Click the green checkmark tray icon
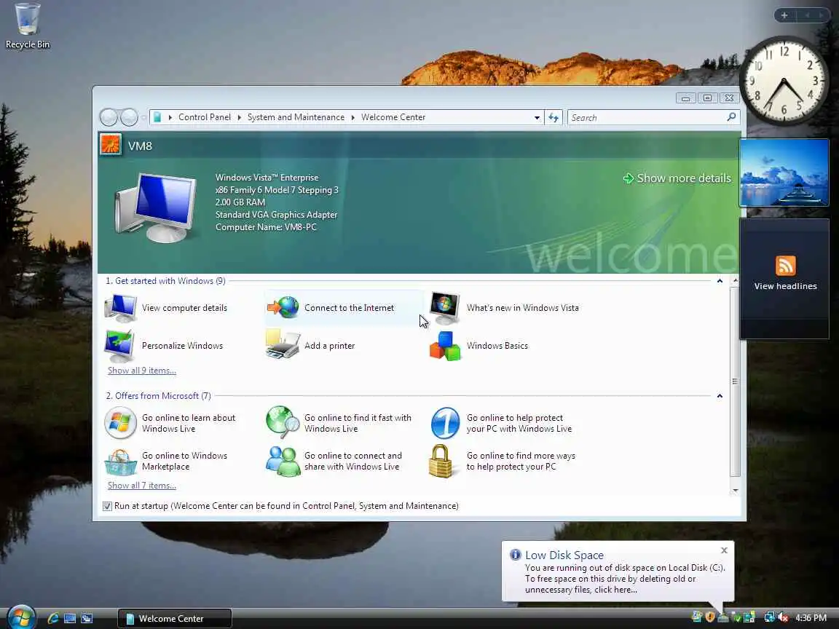 pyautogui.click(x=737, y=618)
